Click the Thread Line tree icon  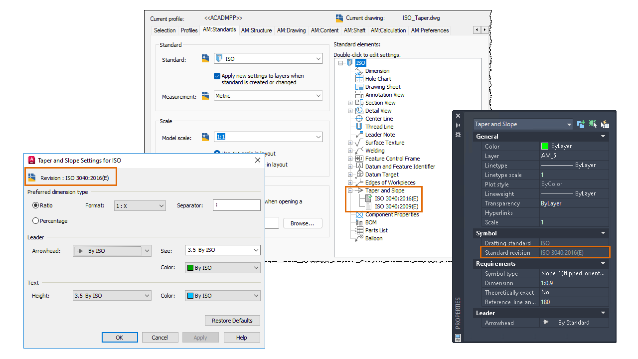(x=359, y=127)
